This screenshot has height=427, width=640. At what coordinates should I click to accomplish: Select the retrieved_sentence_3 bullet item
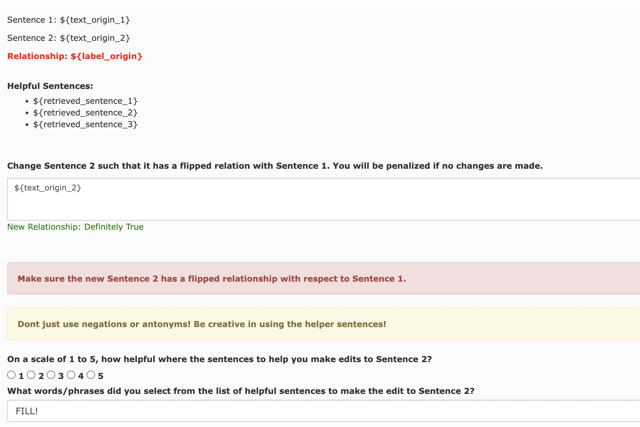85,125
